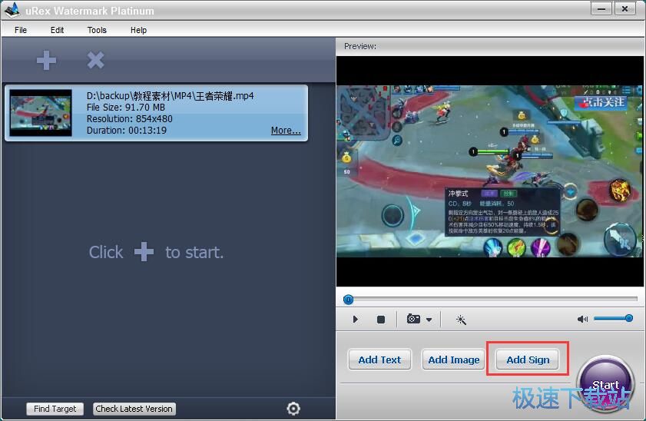Stop the preview playback
The width and height of the screenshot is (646, 421).
point(381,320)
